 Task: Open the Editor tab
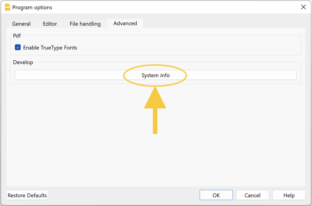coord(50,24)
